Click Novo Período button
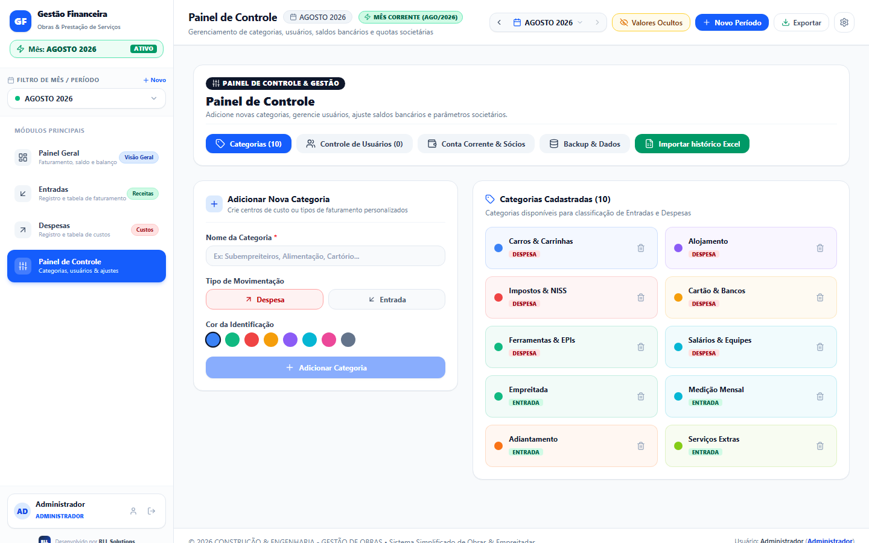Viewport: 869px width, 543px height. click(732, 22)
